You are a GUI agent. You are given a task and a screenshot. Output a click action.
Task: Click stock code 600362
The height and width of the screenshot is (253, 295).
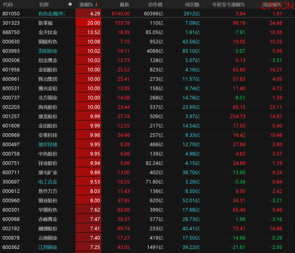(11, 247)
